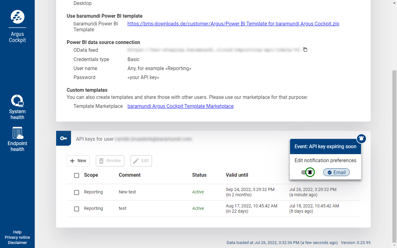Open the Endpoint health section
This screenshot has width=397, height=248.
coord(17,139)
